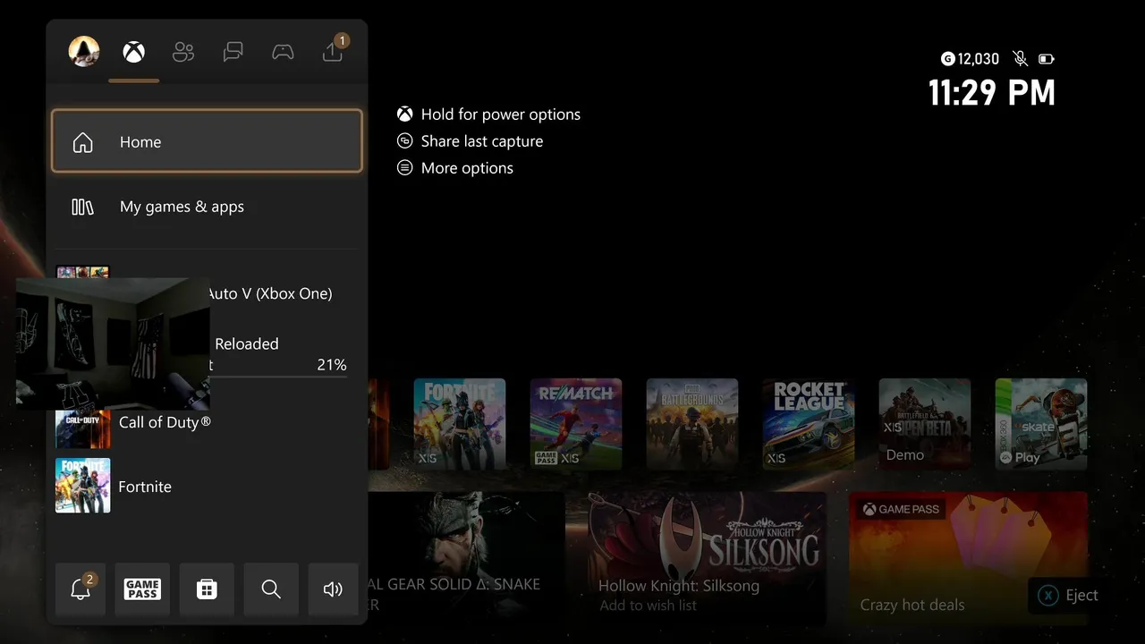Open Call of Duty from recent list

tap(207, 422)
